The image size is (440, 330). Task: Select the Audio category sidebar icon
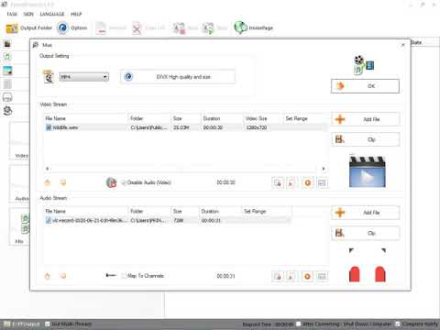(x=7, y=57)
